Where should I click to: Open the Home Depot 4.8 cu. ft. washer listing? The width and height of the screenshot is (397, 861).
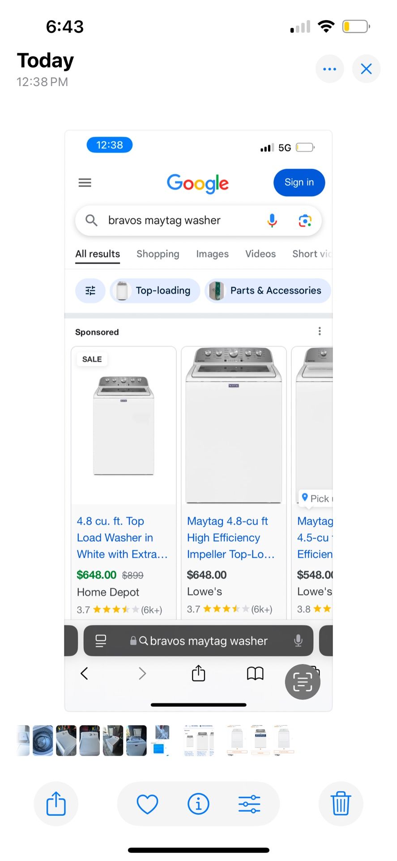[x=122, y=537]
